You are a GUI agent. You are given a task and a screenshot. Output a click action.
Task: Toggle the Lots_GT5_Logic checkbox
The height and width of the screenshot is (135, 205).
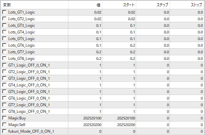[x=4, y=39]
